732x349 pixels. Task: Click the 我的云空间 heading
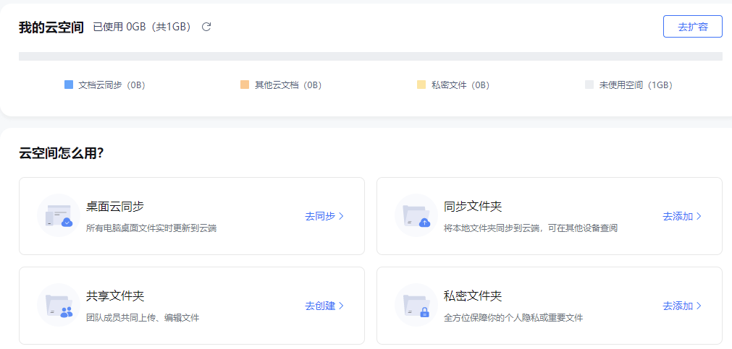(x=51, y=27)
